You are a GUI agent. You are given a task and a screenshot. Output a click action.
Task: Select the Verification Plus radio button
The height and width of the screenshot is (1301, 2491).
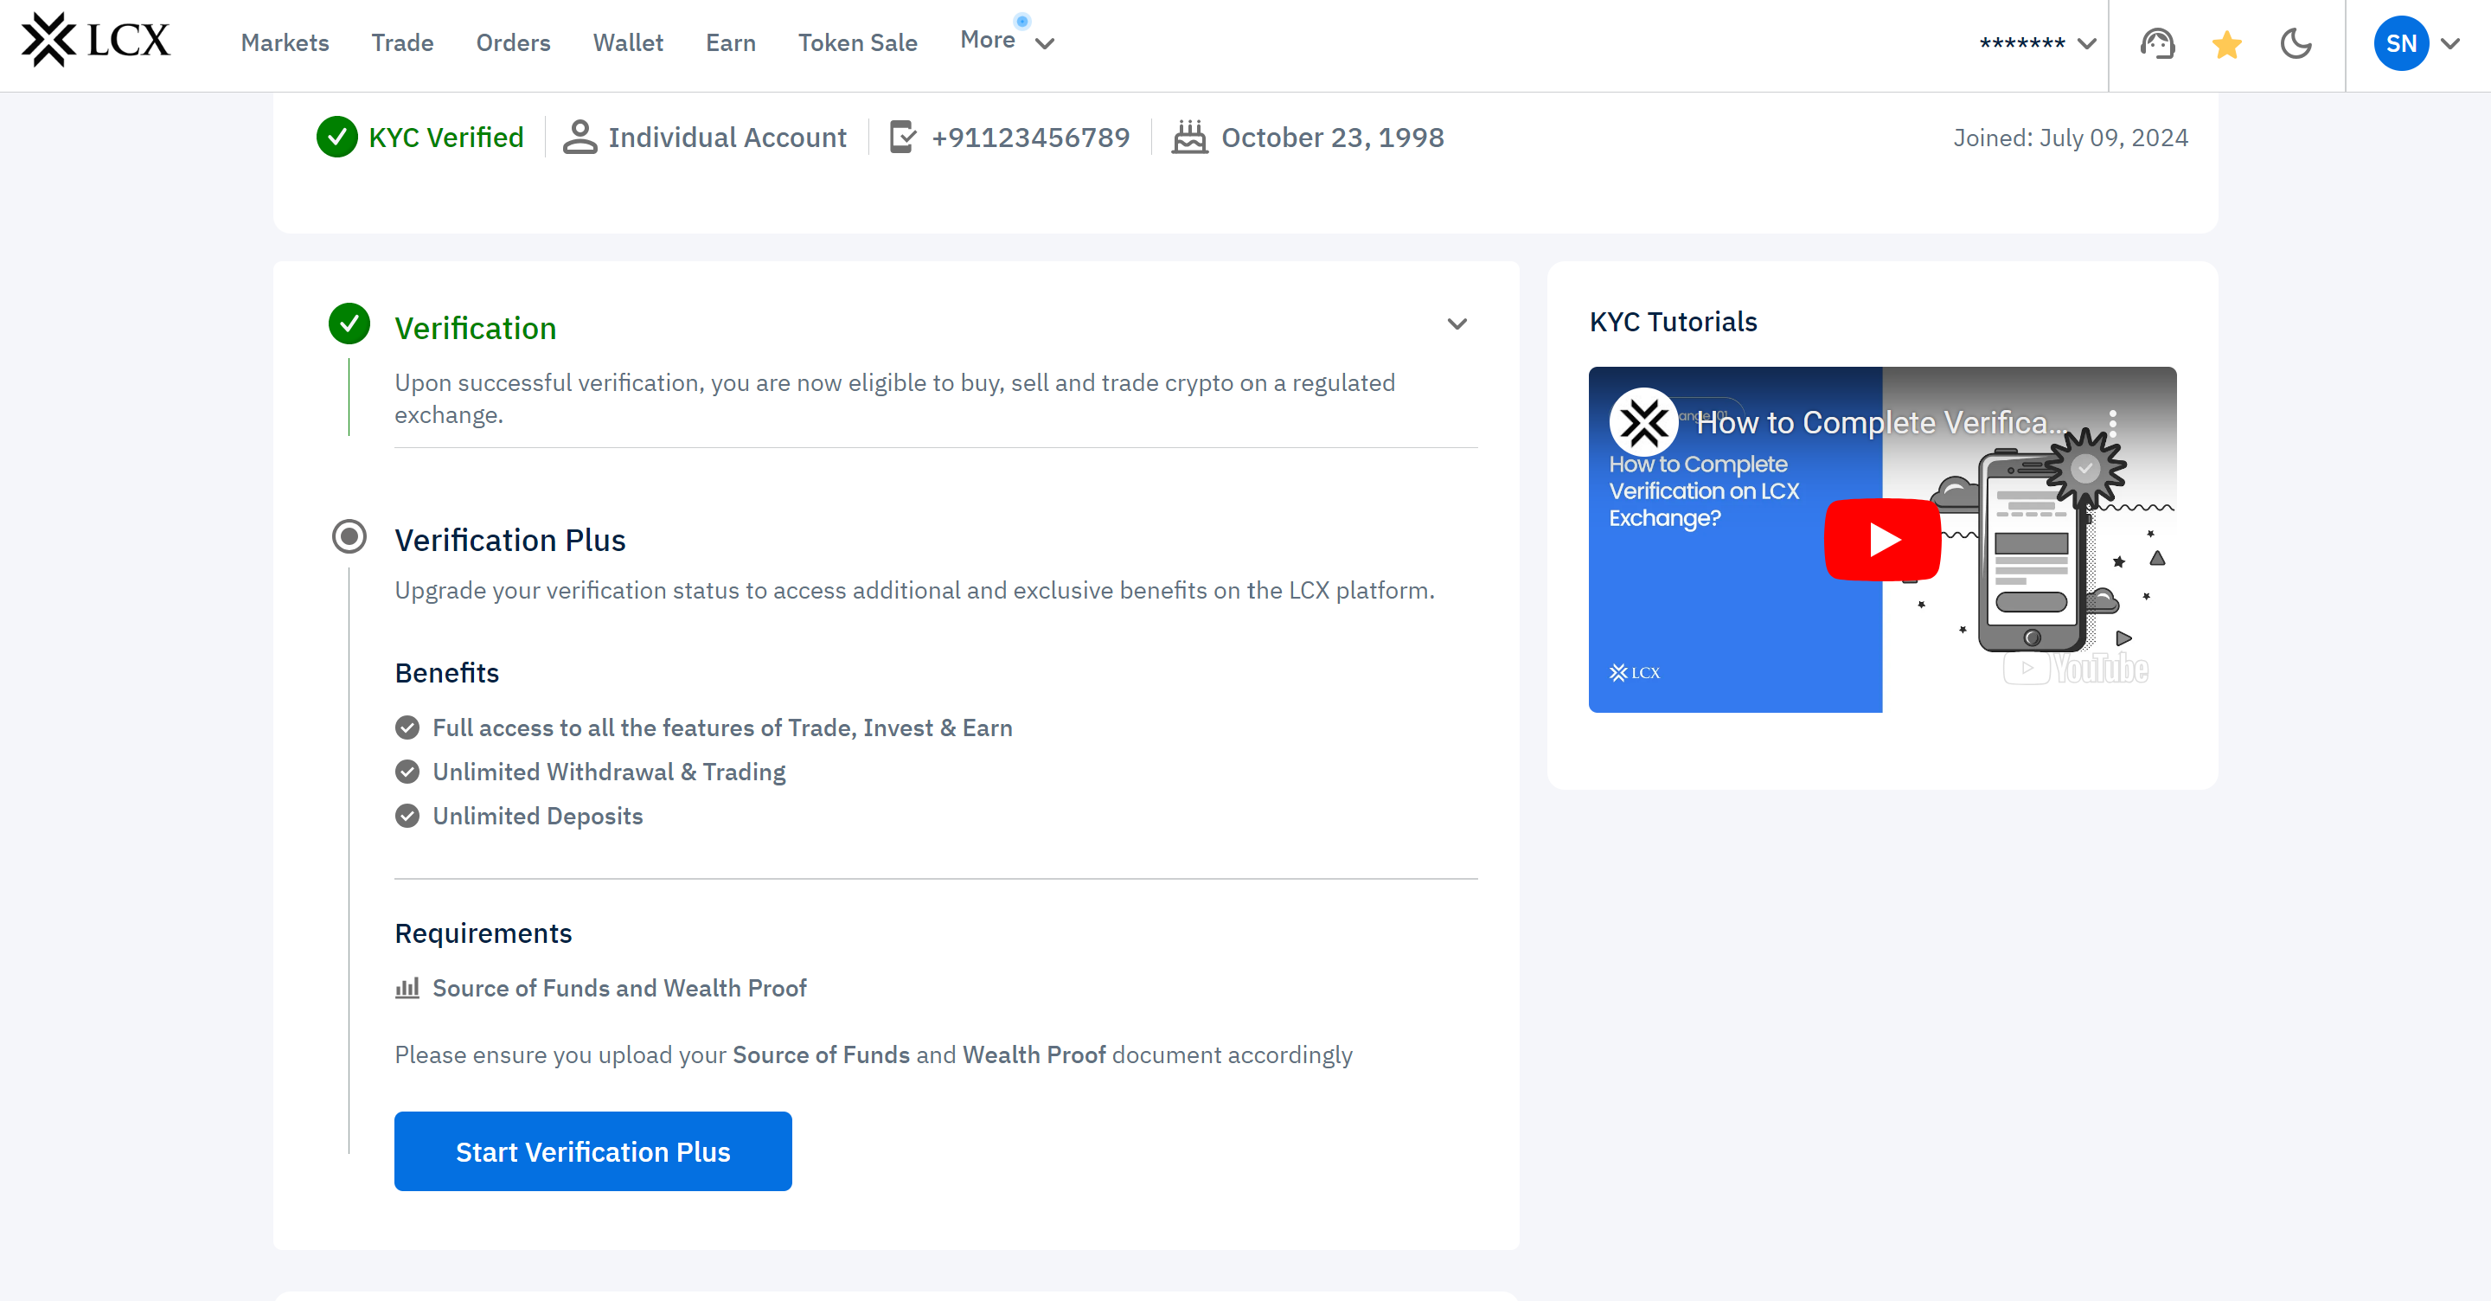coord(349,535)
